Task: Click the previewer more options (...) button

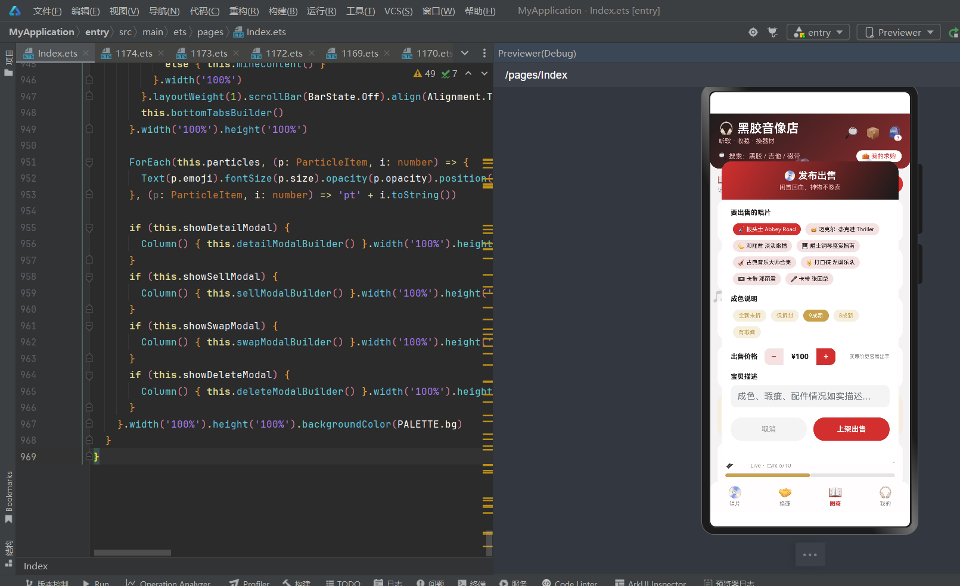Action: (810, 554)
